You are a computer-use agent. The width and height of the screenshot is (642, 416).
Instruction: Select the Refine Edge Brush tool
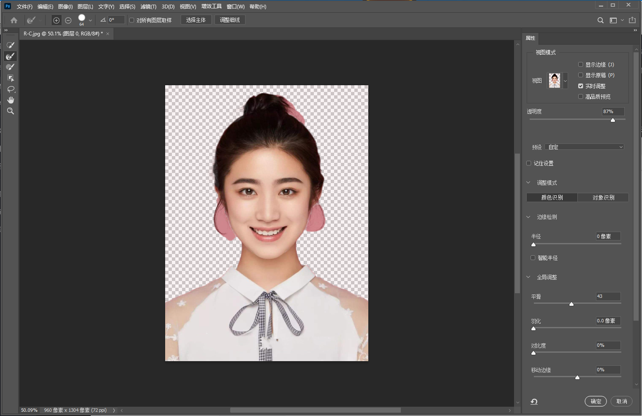coord(11,56)
